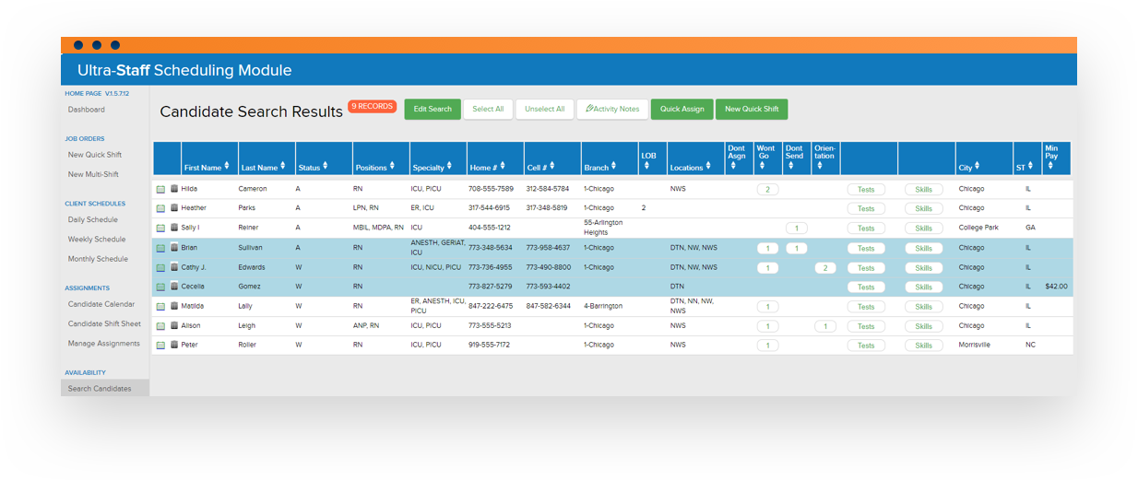Open the calendar icon for Cecelia Gomez

(160, 287)
